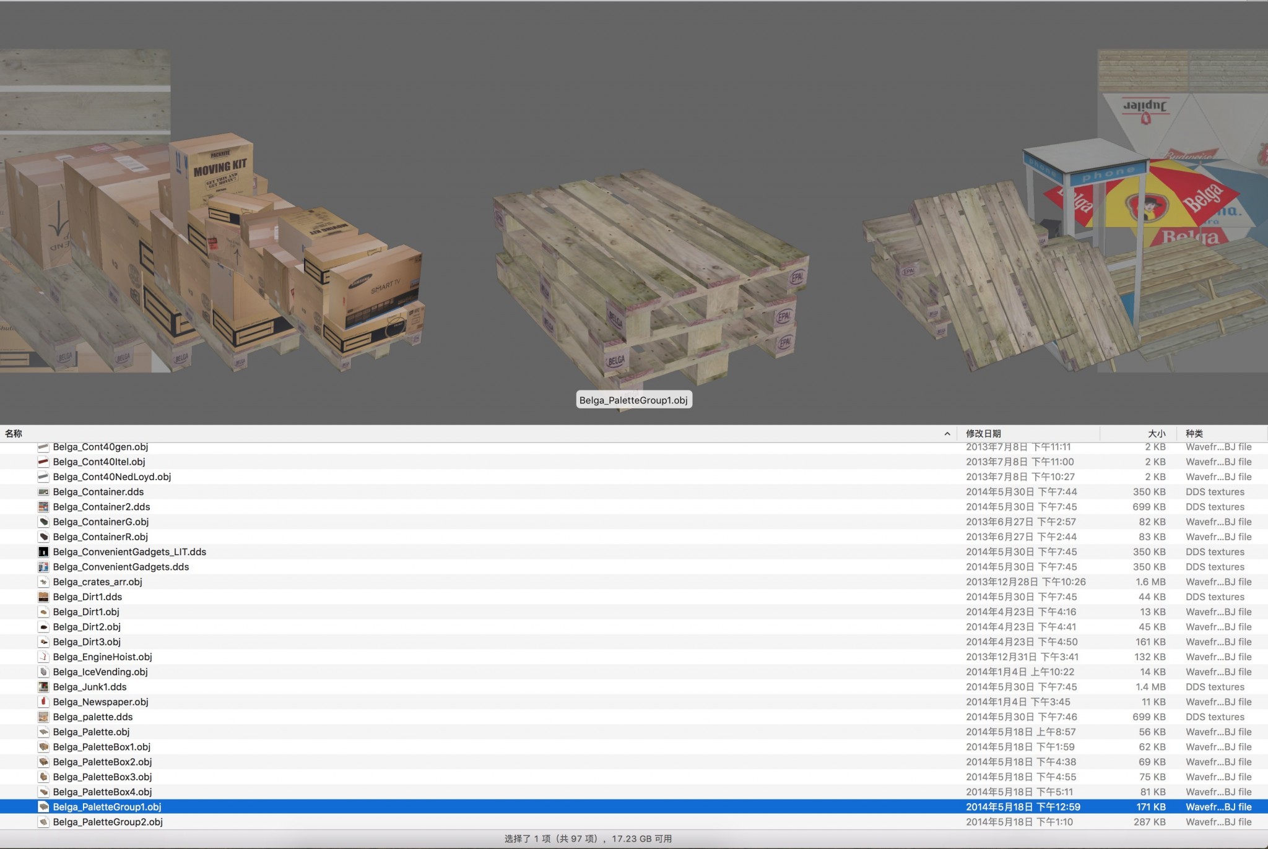Screen dimensions: 1268x849
Task: Select file name Belga_ConvenientGadgets_LIT.dds
Action: 129,552
